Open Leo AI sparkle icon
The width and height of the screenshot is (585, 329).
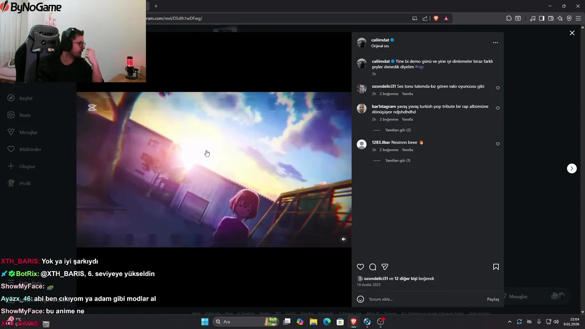click(560, 18)
